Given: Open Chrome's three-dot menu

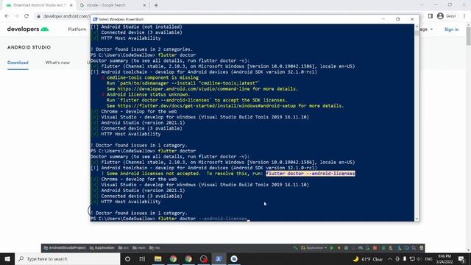Looking at the screenshot, I should pyautogui.click(x=464, y=16).
